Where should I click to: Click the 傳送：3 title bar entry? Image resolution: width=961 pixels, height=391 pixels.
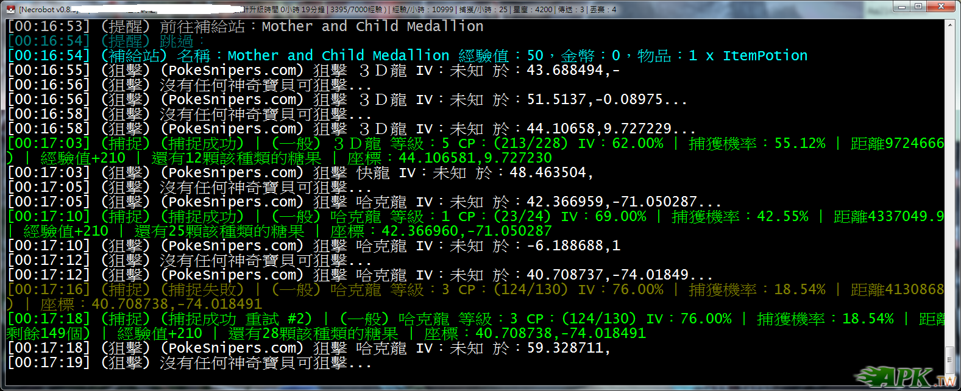coord(571,9)
